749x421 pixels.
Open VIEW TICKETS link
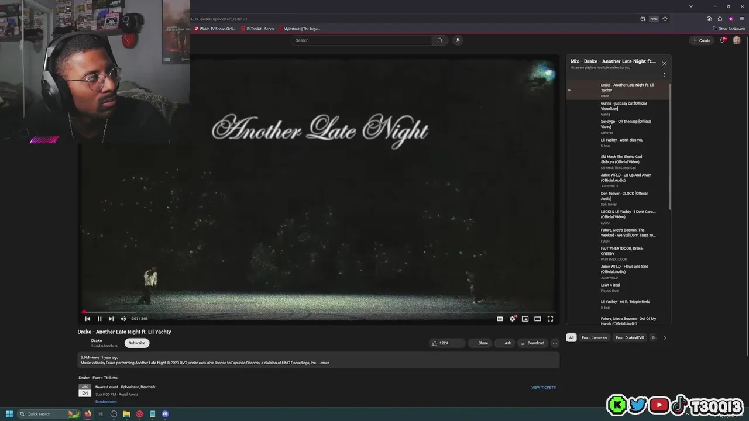coord(544,387)
